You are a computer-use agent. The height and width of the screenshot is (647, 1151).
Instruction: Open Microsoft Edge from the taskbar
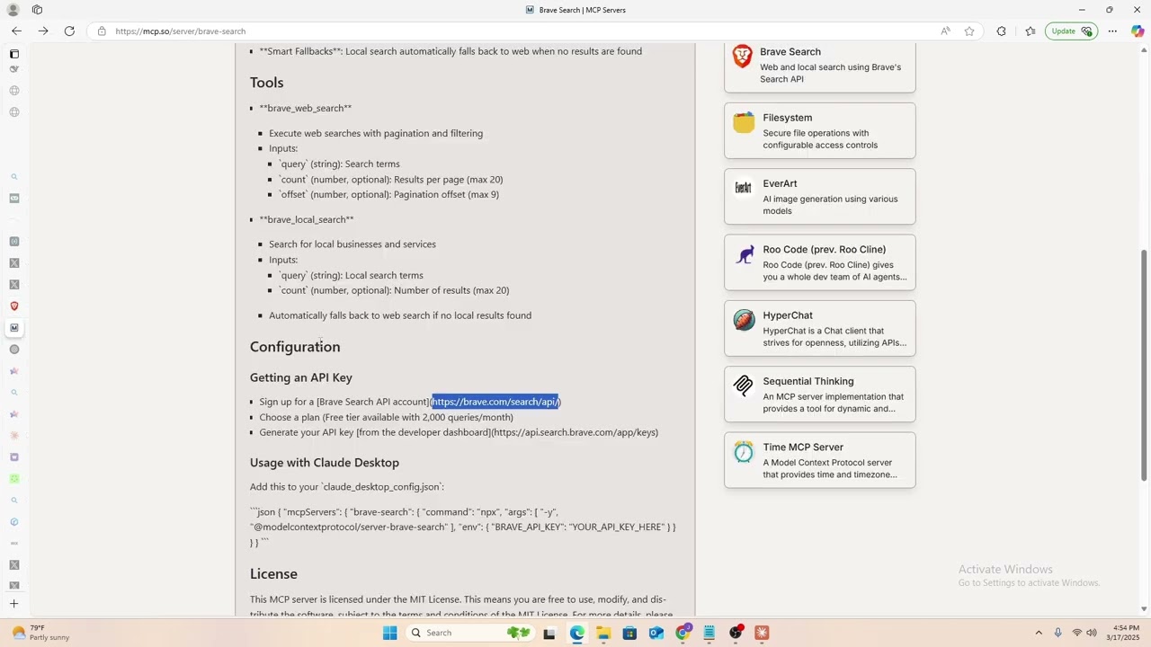pos(576,633)
